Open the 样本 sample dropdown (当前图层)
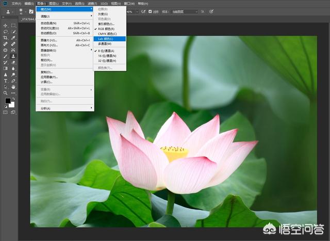Screen dimensions: 330x241 [185, 11]
